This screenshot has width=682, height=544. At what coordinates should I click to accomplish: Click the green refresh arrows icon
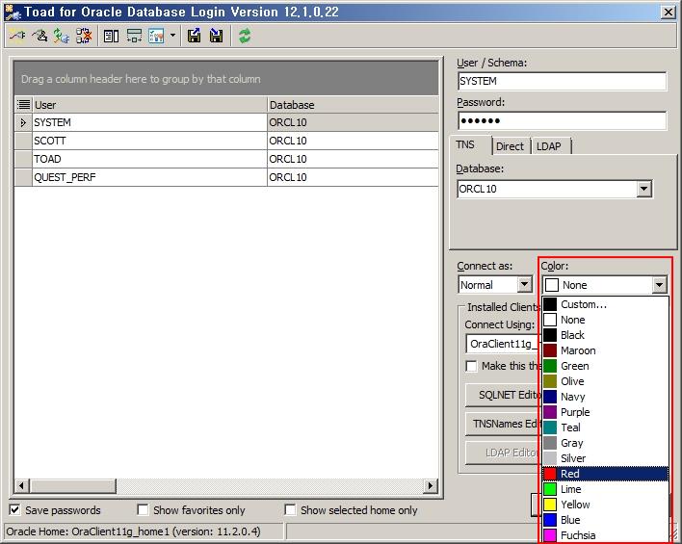[245, 36]
